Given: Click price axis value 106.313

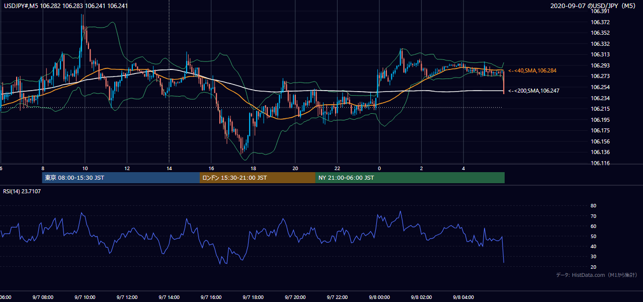Looking at the screenshot, I should (x=600, y=55).
